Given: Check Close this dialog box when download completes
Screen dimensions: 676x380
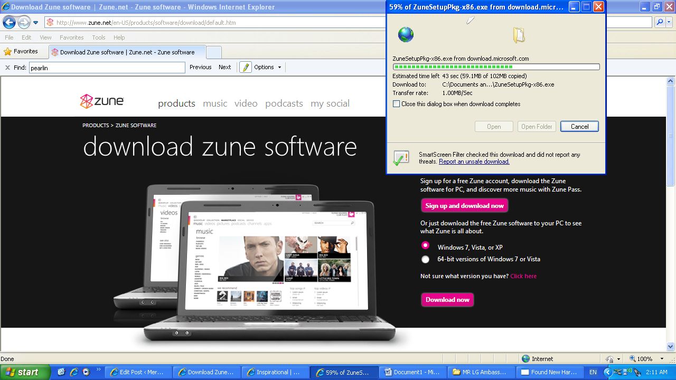Looking at the screenshot, I should tap(396, 104).
